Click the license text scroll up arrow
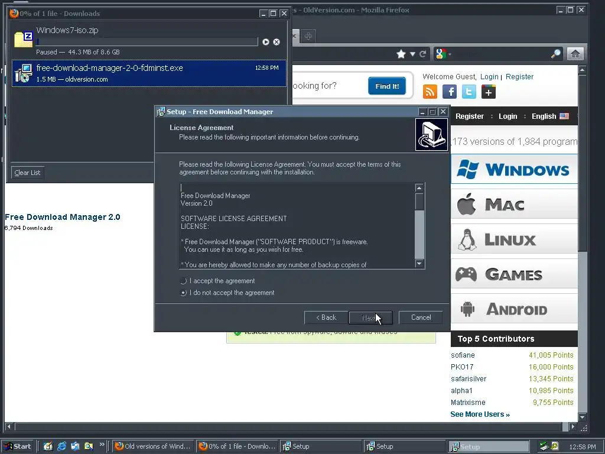 pyautogui.click(x=419, y=188)
